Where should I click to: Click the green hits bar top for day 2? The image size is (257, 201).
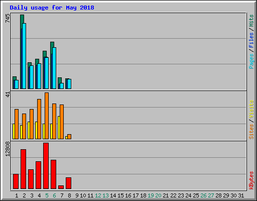click(x=22, y=19)
